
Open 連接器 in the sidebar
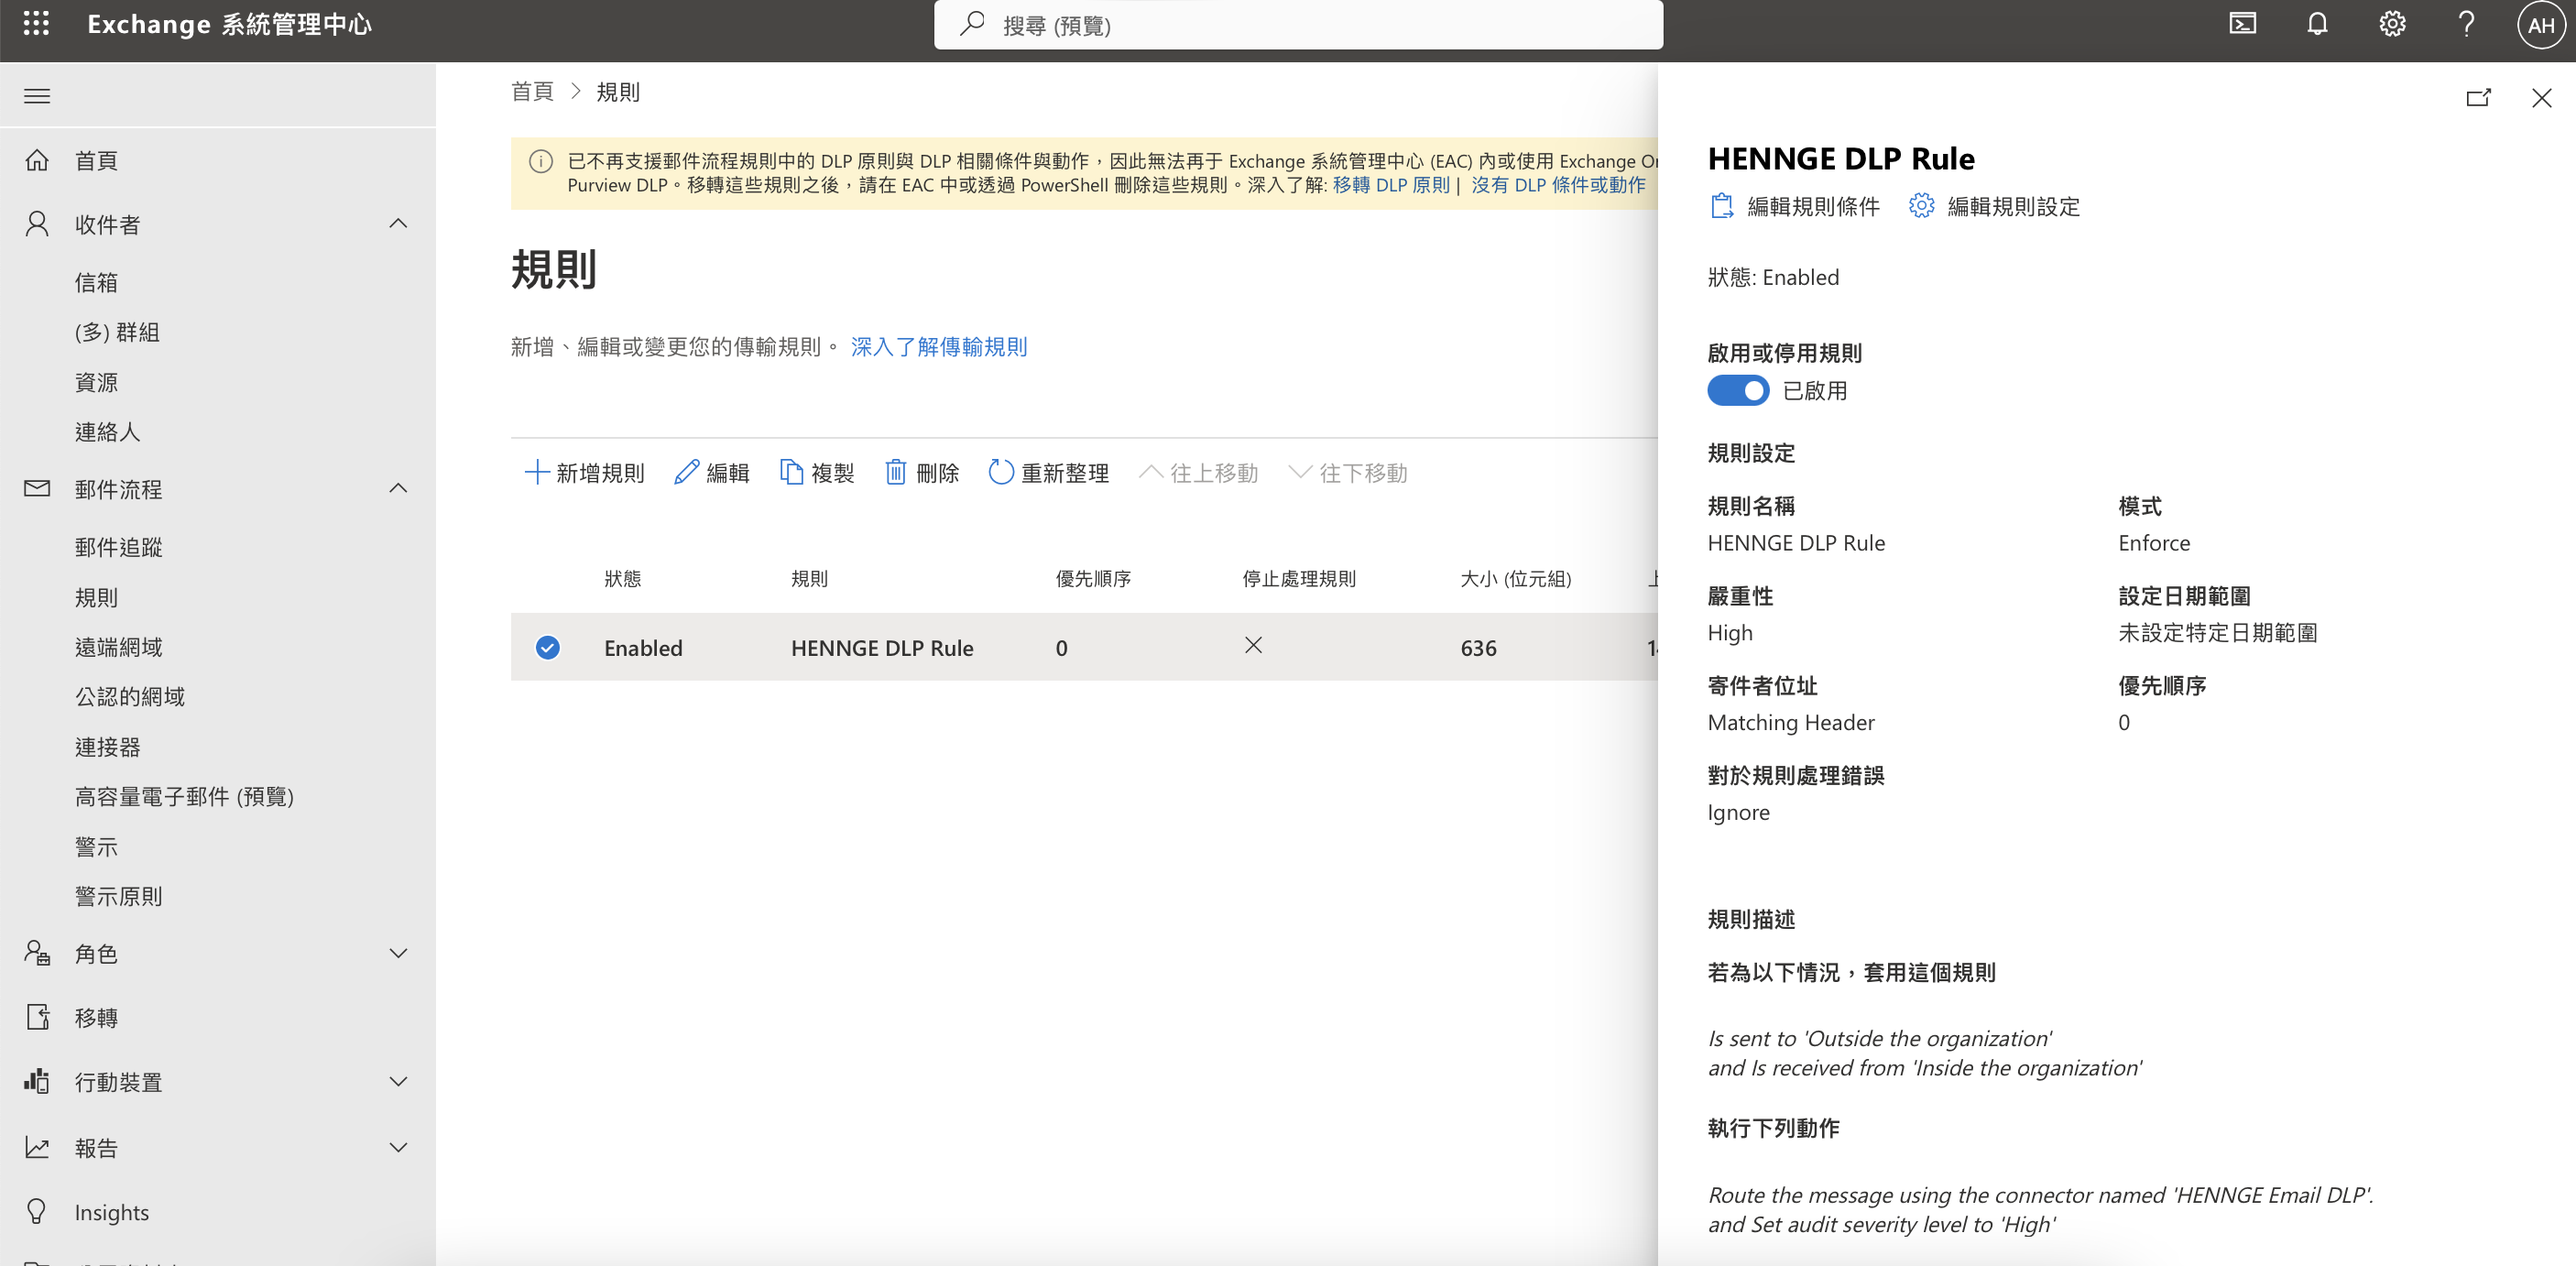point(107,747)
